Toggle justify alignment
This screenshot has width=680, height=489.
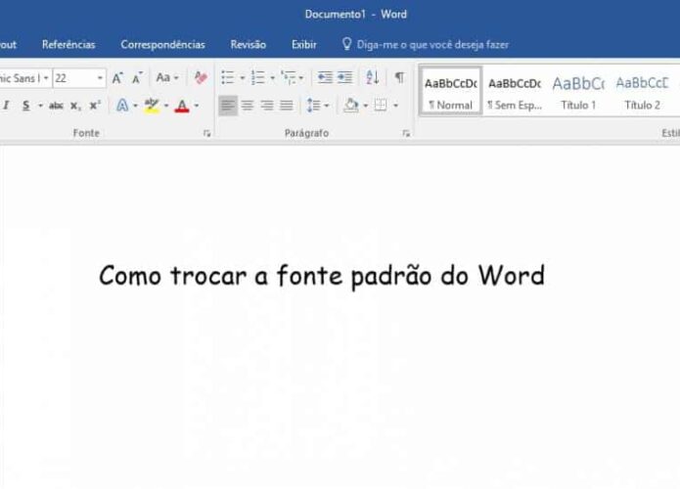[287, 106]
